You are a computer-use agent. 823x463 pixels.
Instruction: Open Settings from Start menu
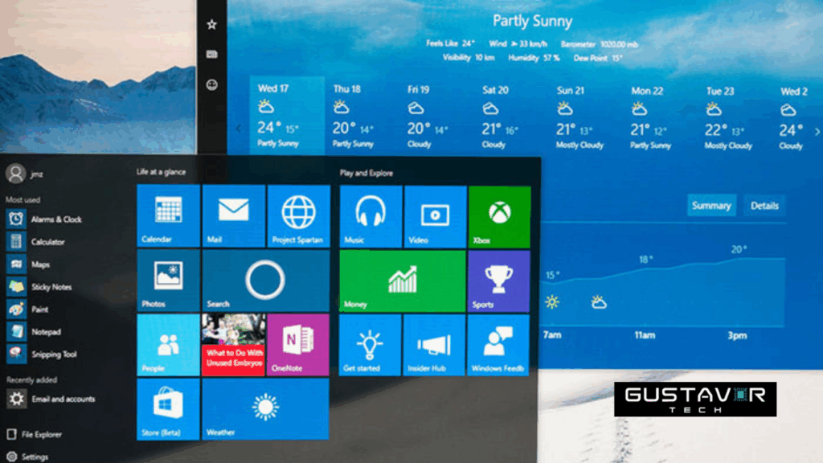(27, 457)
